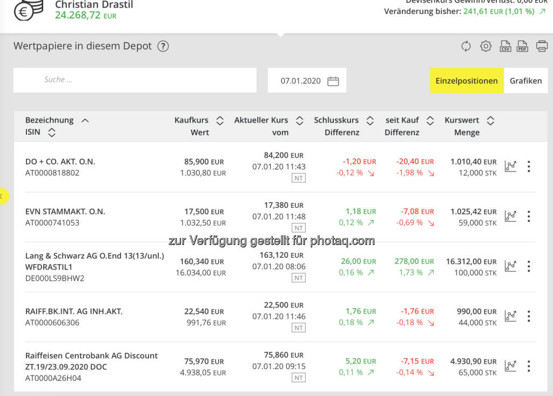Screen dimensions: 553x396
Task: Show chart for EVN STAMMAKT. O.N.
Action: pyautogui.click(x=510, y=216)
